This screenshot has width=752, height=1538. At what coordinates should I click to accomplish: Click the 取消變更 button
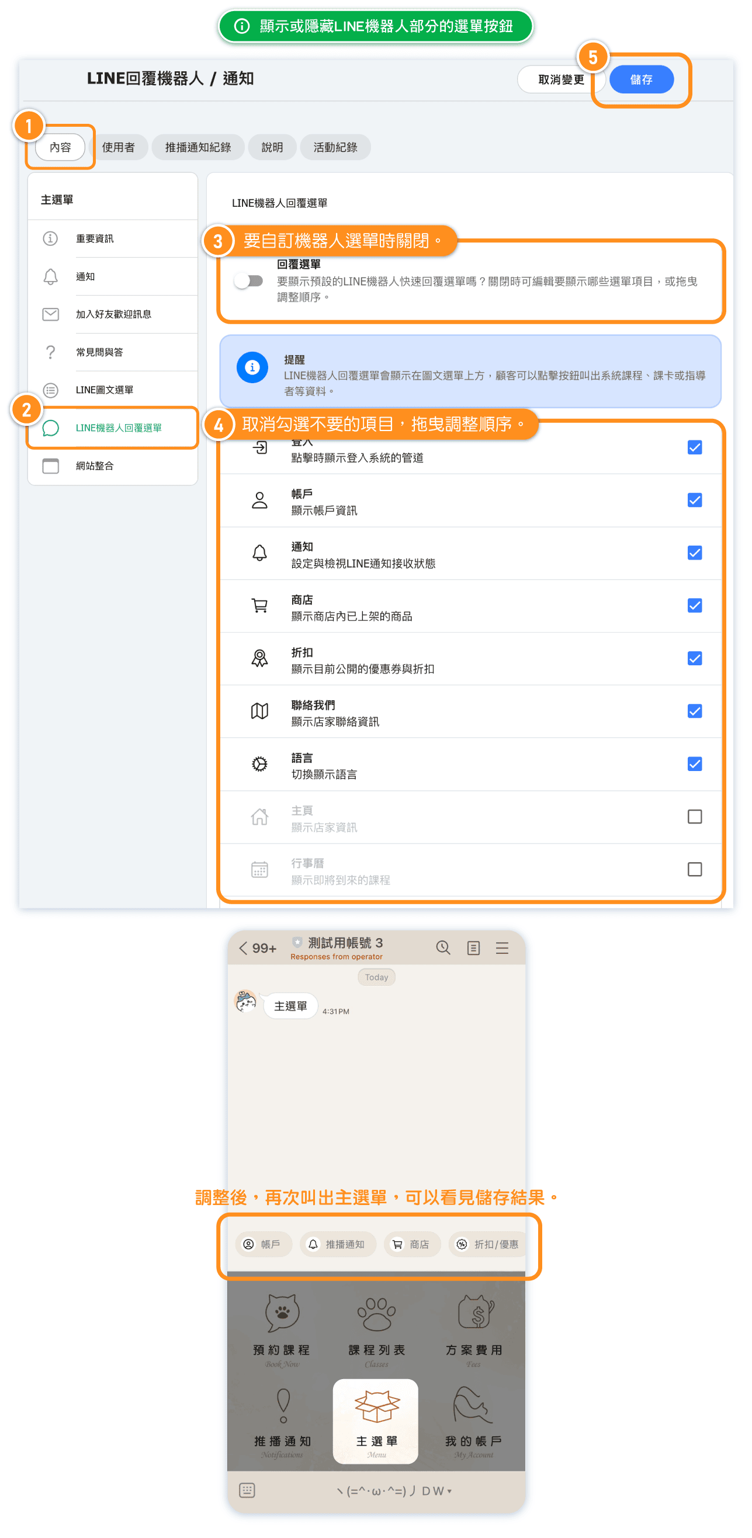tap(560, 79)
